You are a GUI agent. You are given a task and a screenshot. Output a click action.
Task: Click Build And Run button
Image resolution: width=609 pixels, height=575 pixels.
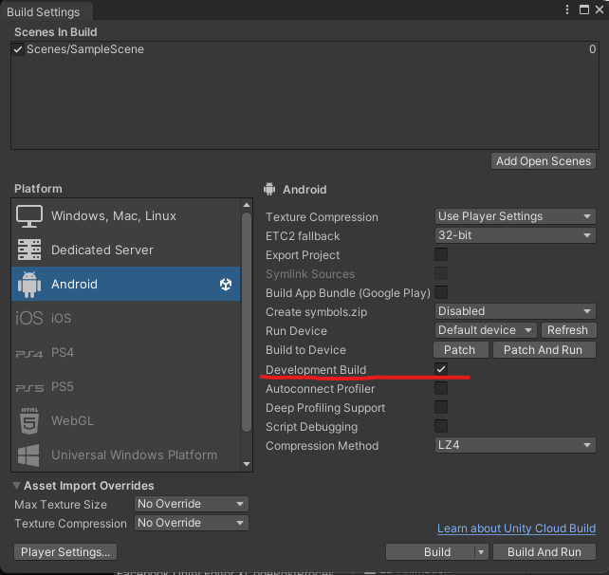[544, 552]
